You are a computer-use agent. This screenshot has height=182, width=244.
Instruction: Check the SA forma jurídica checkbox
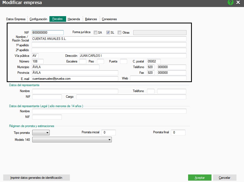tap(95, 32)
